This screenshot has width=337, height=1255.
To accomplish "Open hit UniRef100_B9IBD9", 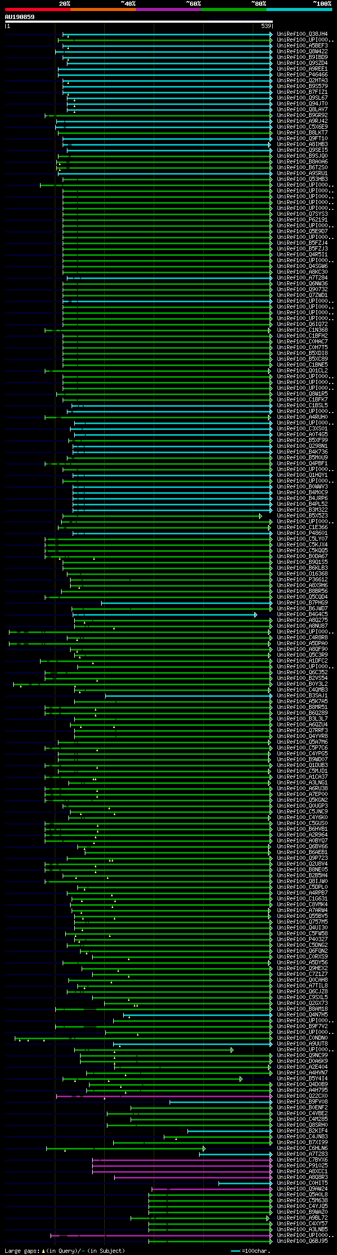I will (302, 58).
